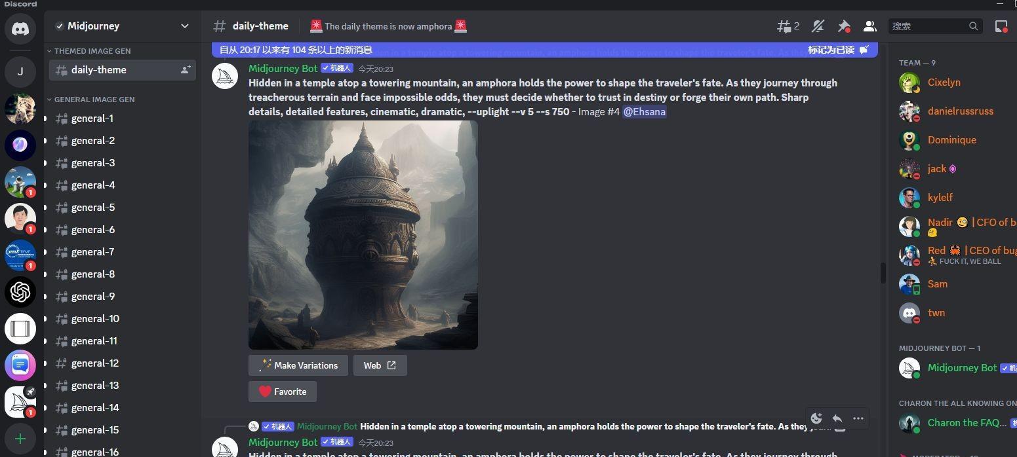
Task: Open general-6 channel
Action: pos(123,230)
